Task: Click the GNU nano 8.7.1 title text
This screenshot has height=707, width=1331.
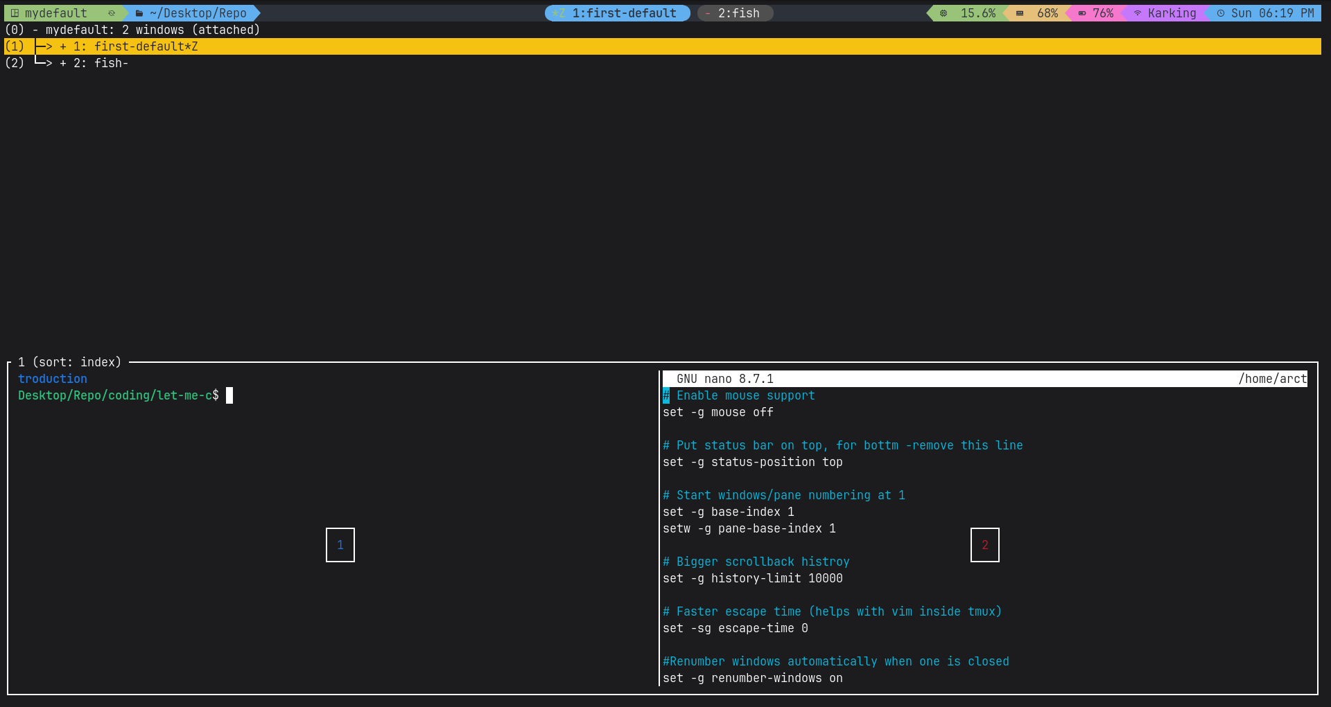Action: click(x=725, y=379)
